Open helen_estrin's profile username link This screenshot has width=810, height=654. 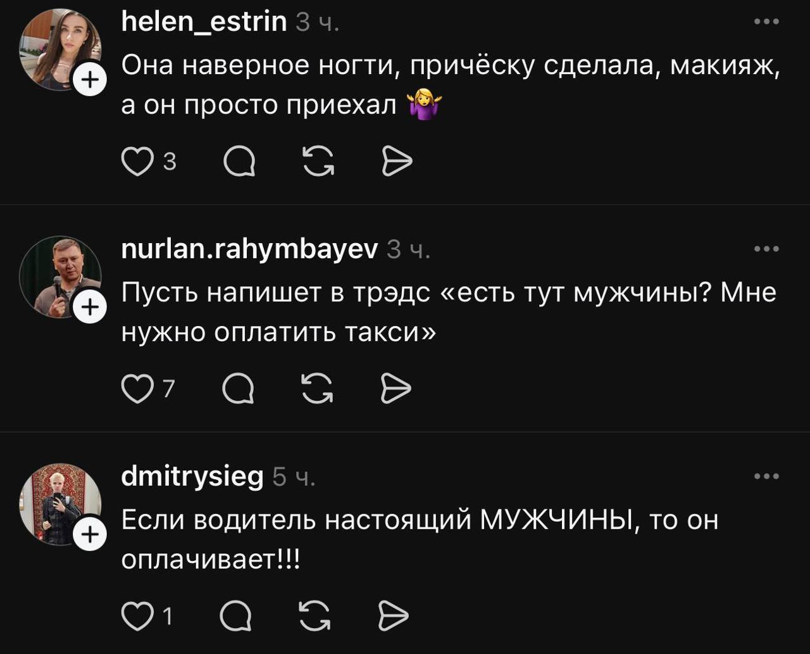click(204, 22)
